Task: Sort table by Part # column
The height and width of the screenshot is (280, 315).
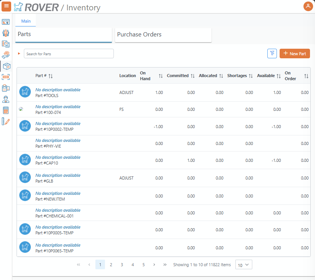Action: coord(50,76)
